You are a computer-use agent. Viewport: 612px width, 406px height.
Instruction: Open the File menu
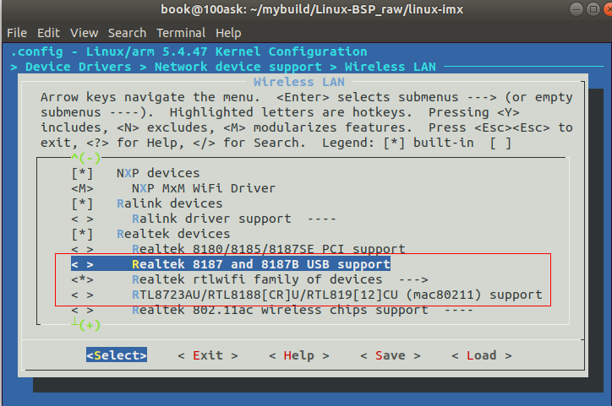[17, 33]
